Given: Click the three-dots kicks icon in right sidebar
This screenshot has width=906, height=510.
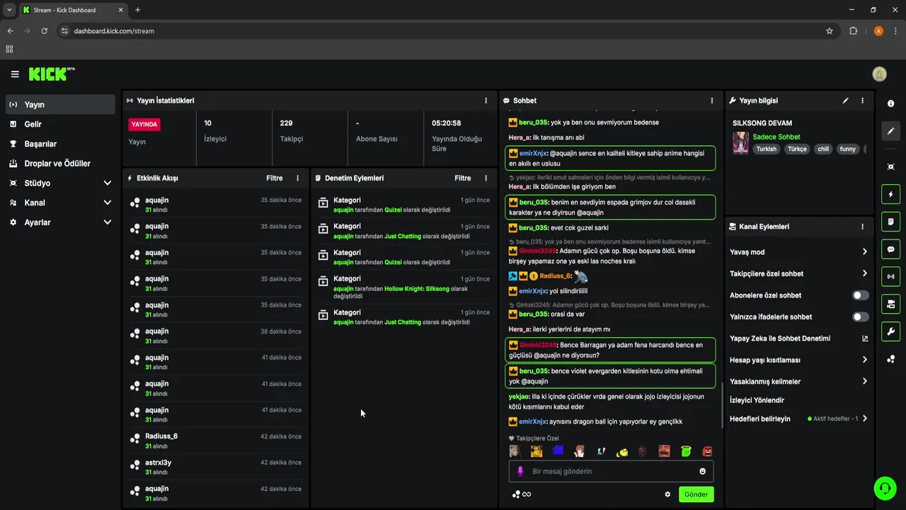Looking at the screenshot, I should click(x=890, y=359).
